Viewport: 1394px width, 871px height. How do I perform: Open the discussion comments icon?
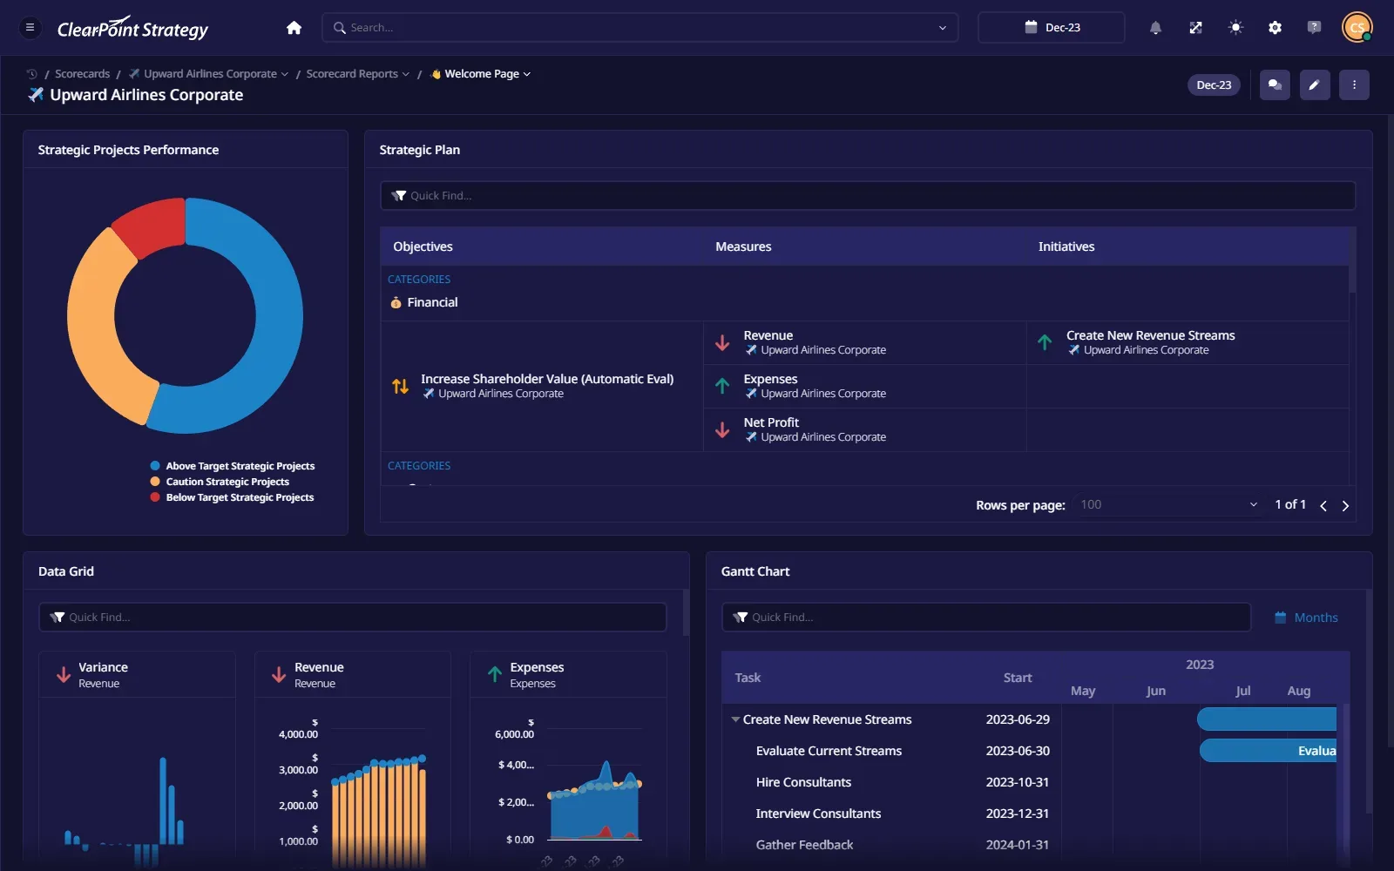pyautogui.click(x=1275, y=85)
